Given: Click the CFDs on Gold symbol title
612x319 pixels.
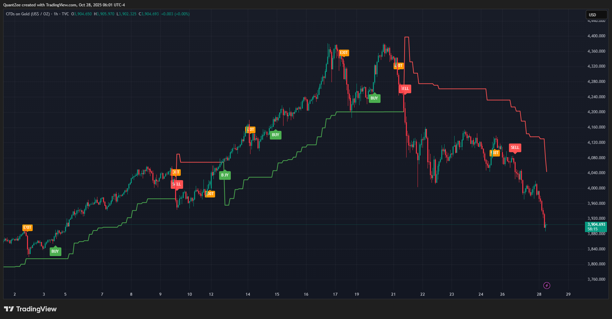Looking at the screenshot, I should [x=28, y=14].
